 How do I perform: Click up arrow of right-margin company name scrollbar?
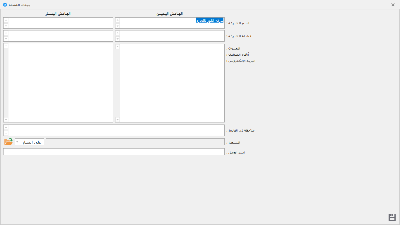118,20
